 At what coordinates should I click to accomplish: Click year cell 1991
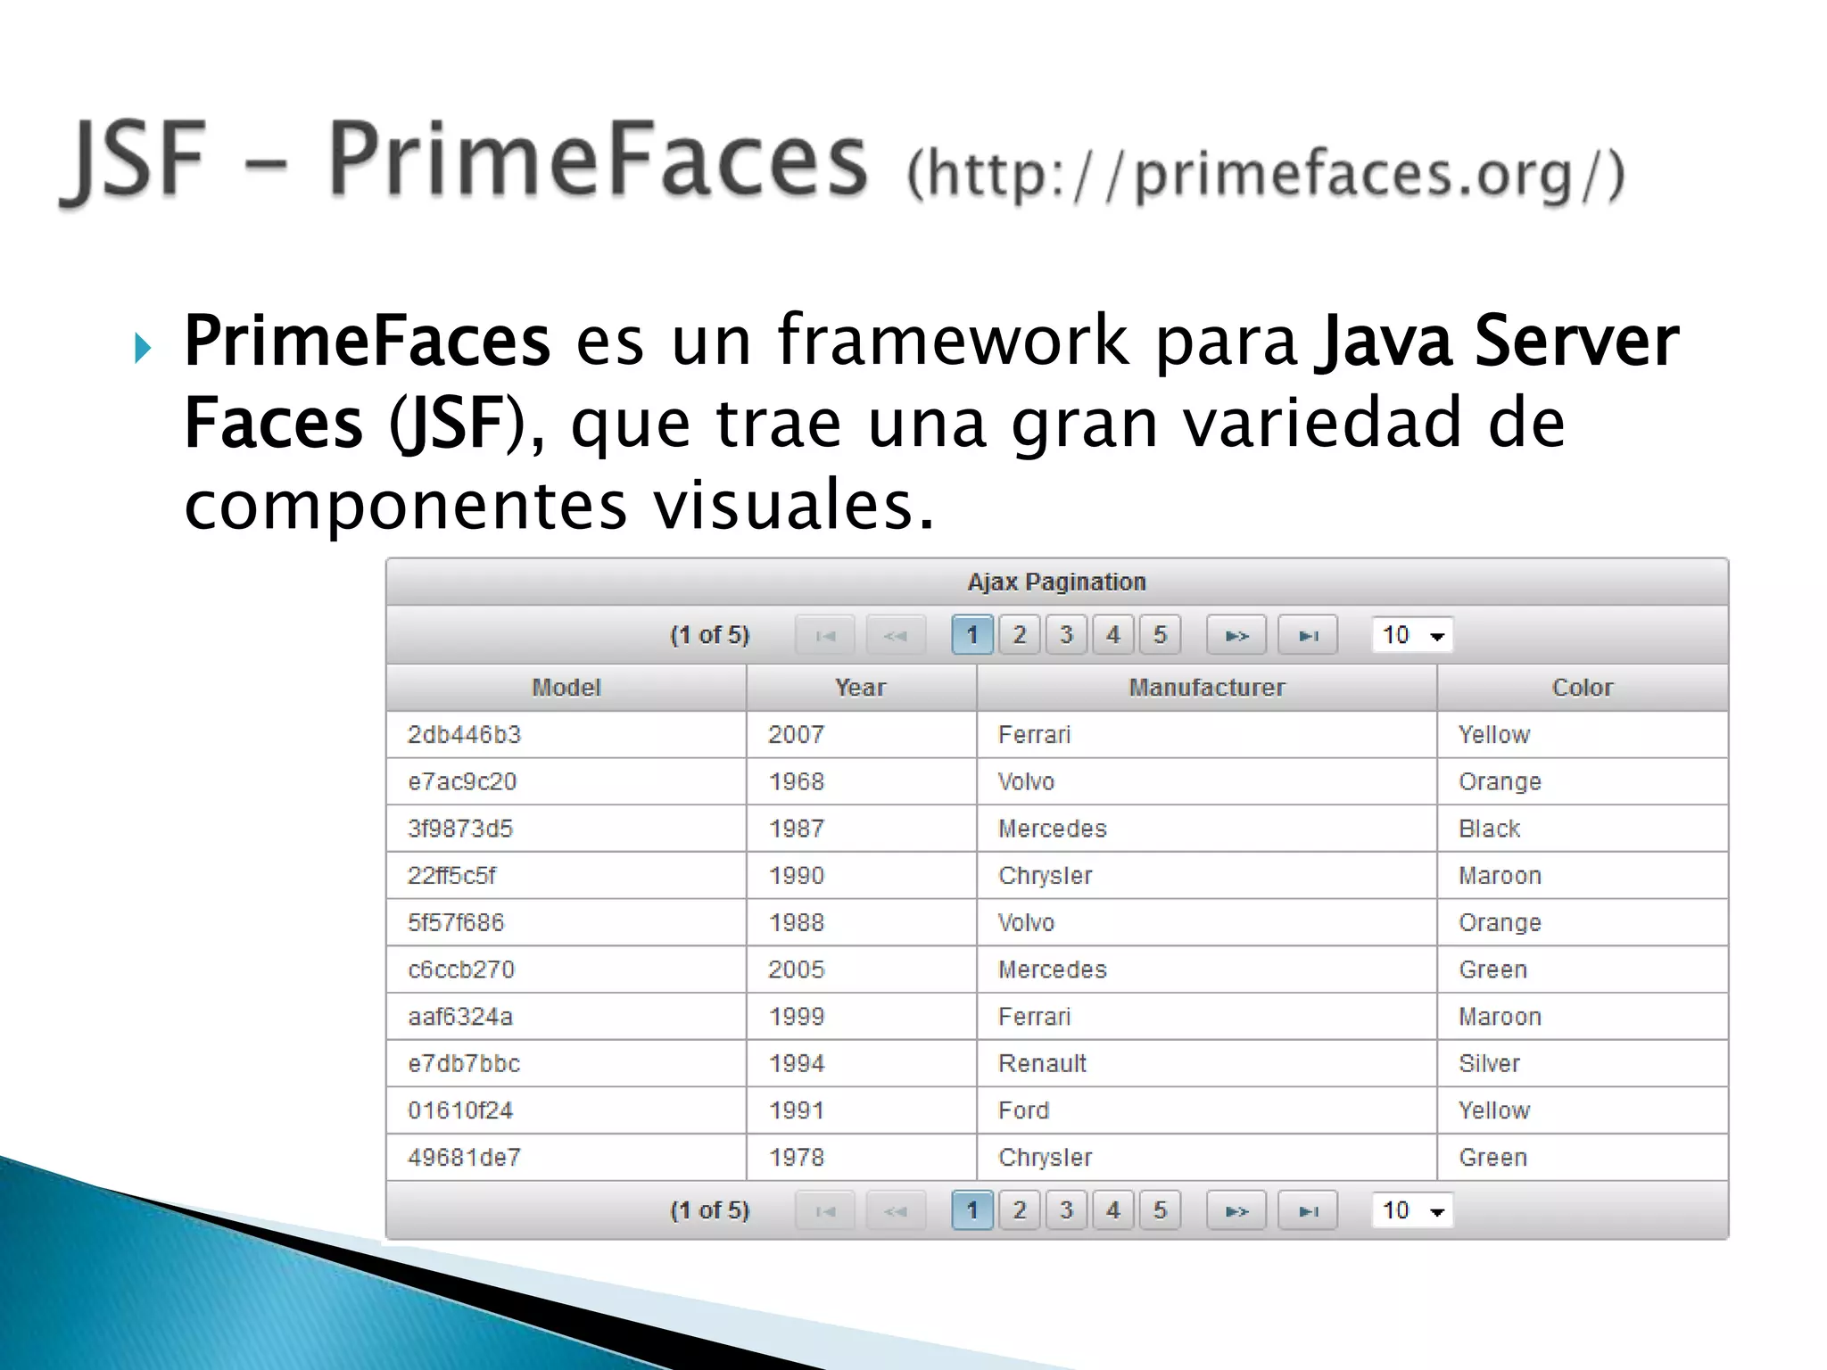tap(861, 1110)
